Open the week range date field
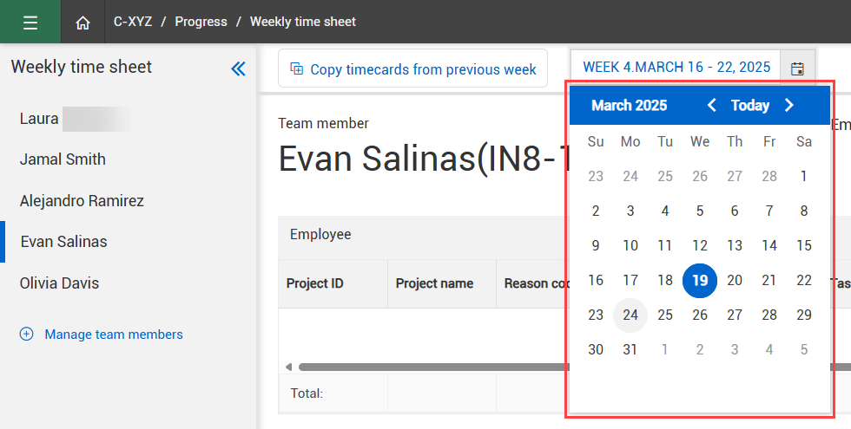Image resolution: width=851 pixels, height=429 pixels. pyautogui.click(x=676, y=68)
